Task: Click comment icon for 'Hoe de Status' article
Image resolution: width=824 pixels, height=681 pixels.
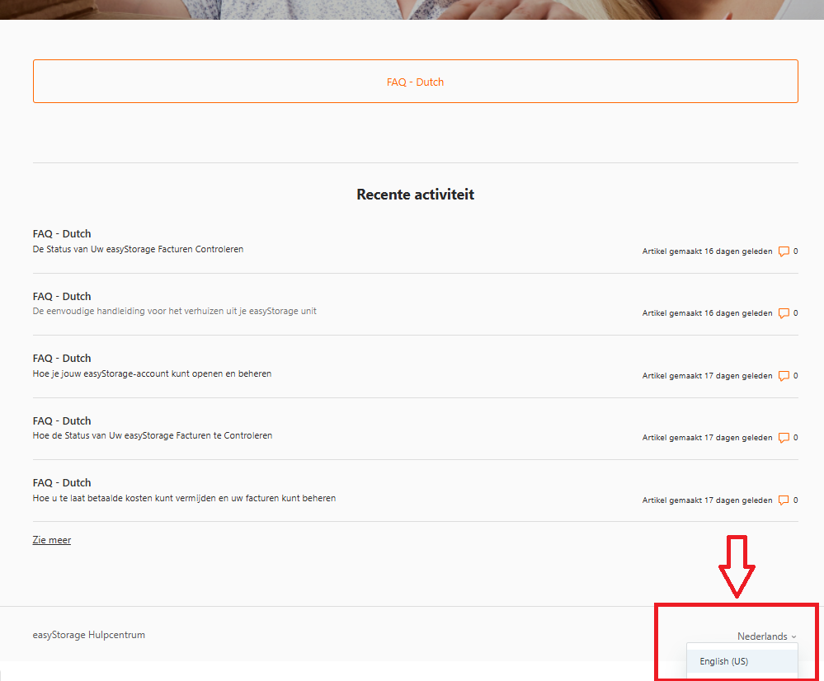Action: tap(784, 438)
